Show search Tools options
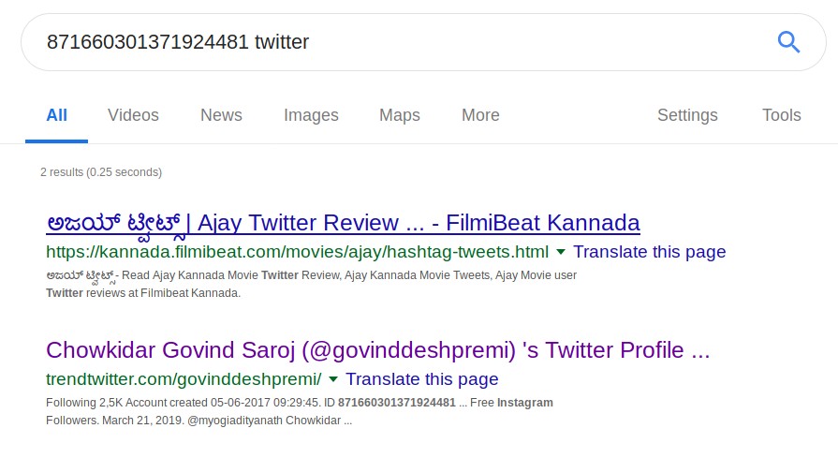The image size is (838, 458). (x=781, y=115)
